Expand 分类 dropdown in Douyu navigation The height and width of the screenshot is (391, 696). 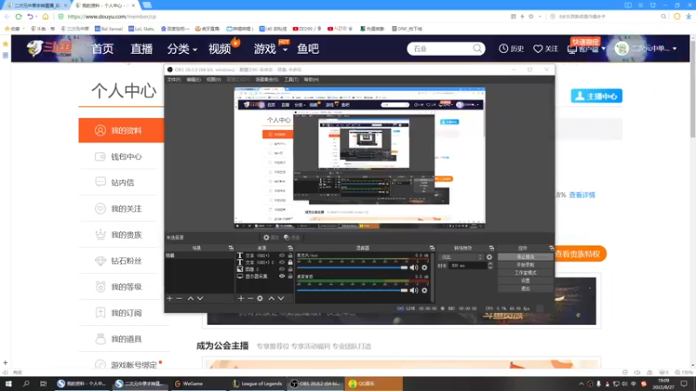195,50
